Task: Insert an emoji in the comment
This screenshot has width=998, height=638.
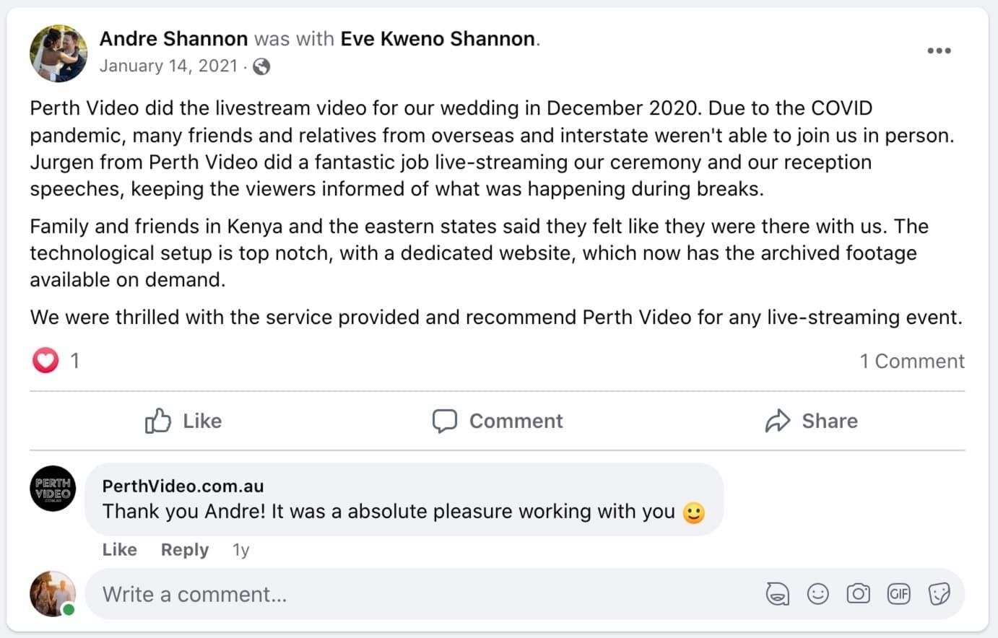Action: coord(817,594)
